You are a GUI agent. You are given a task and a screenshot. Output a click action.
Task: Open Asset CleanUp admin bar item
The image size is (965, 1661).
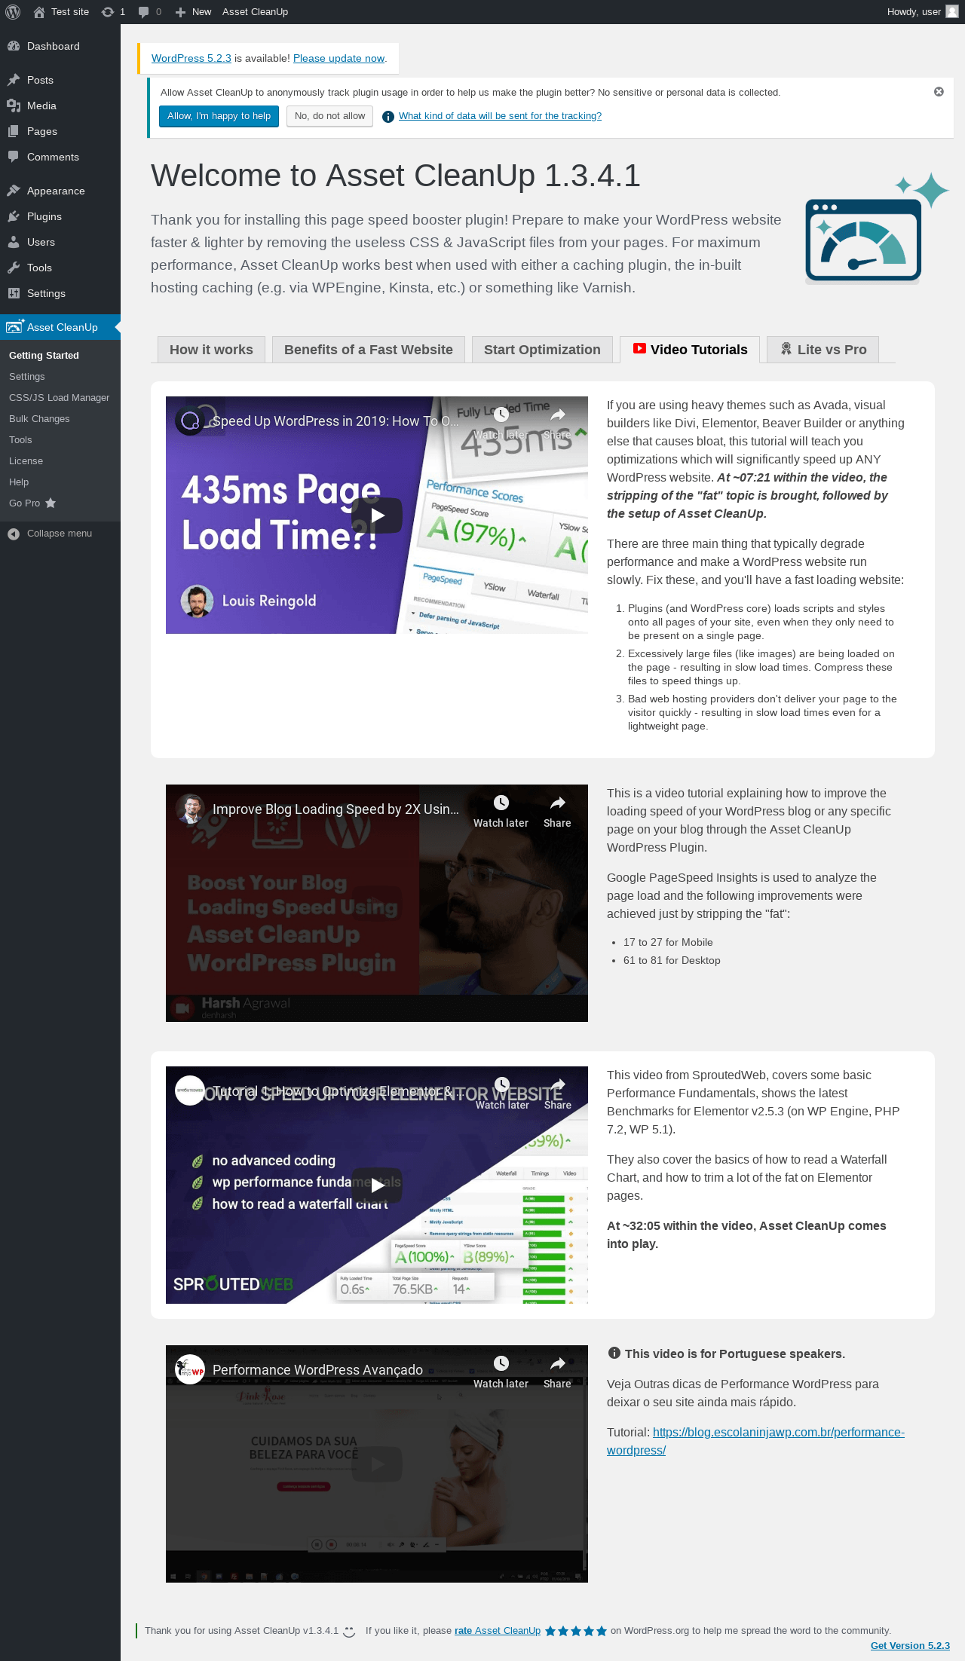[255, 12]
